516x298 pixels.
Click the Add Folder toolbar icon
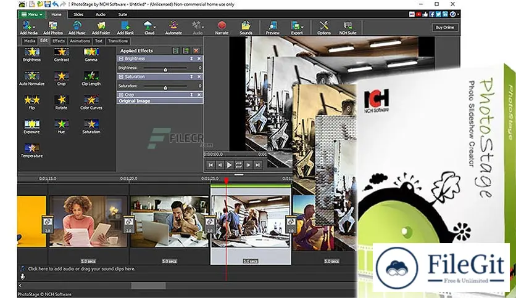(x=101, y=26)
